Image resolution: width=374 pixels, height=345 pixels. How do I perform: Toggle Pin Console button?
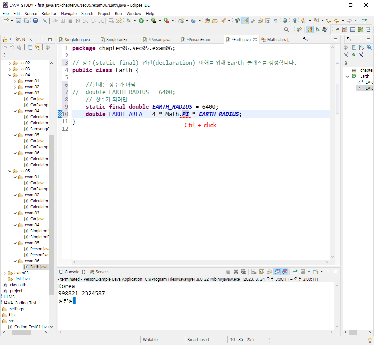point(295,272)
